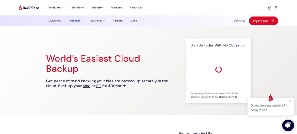
Task: Click the flame avatar above chat message
Action: (x=271, y=98)
